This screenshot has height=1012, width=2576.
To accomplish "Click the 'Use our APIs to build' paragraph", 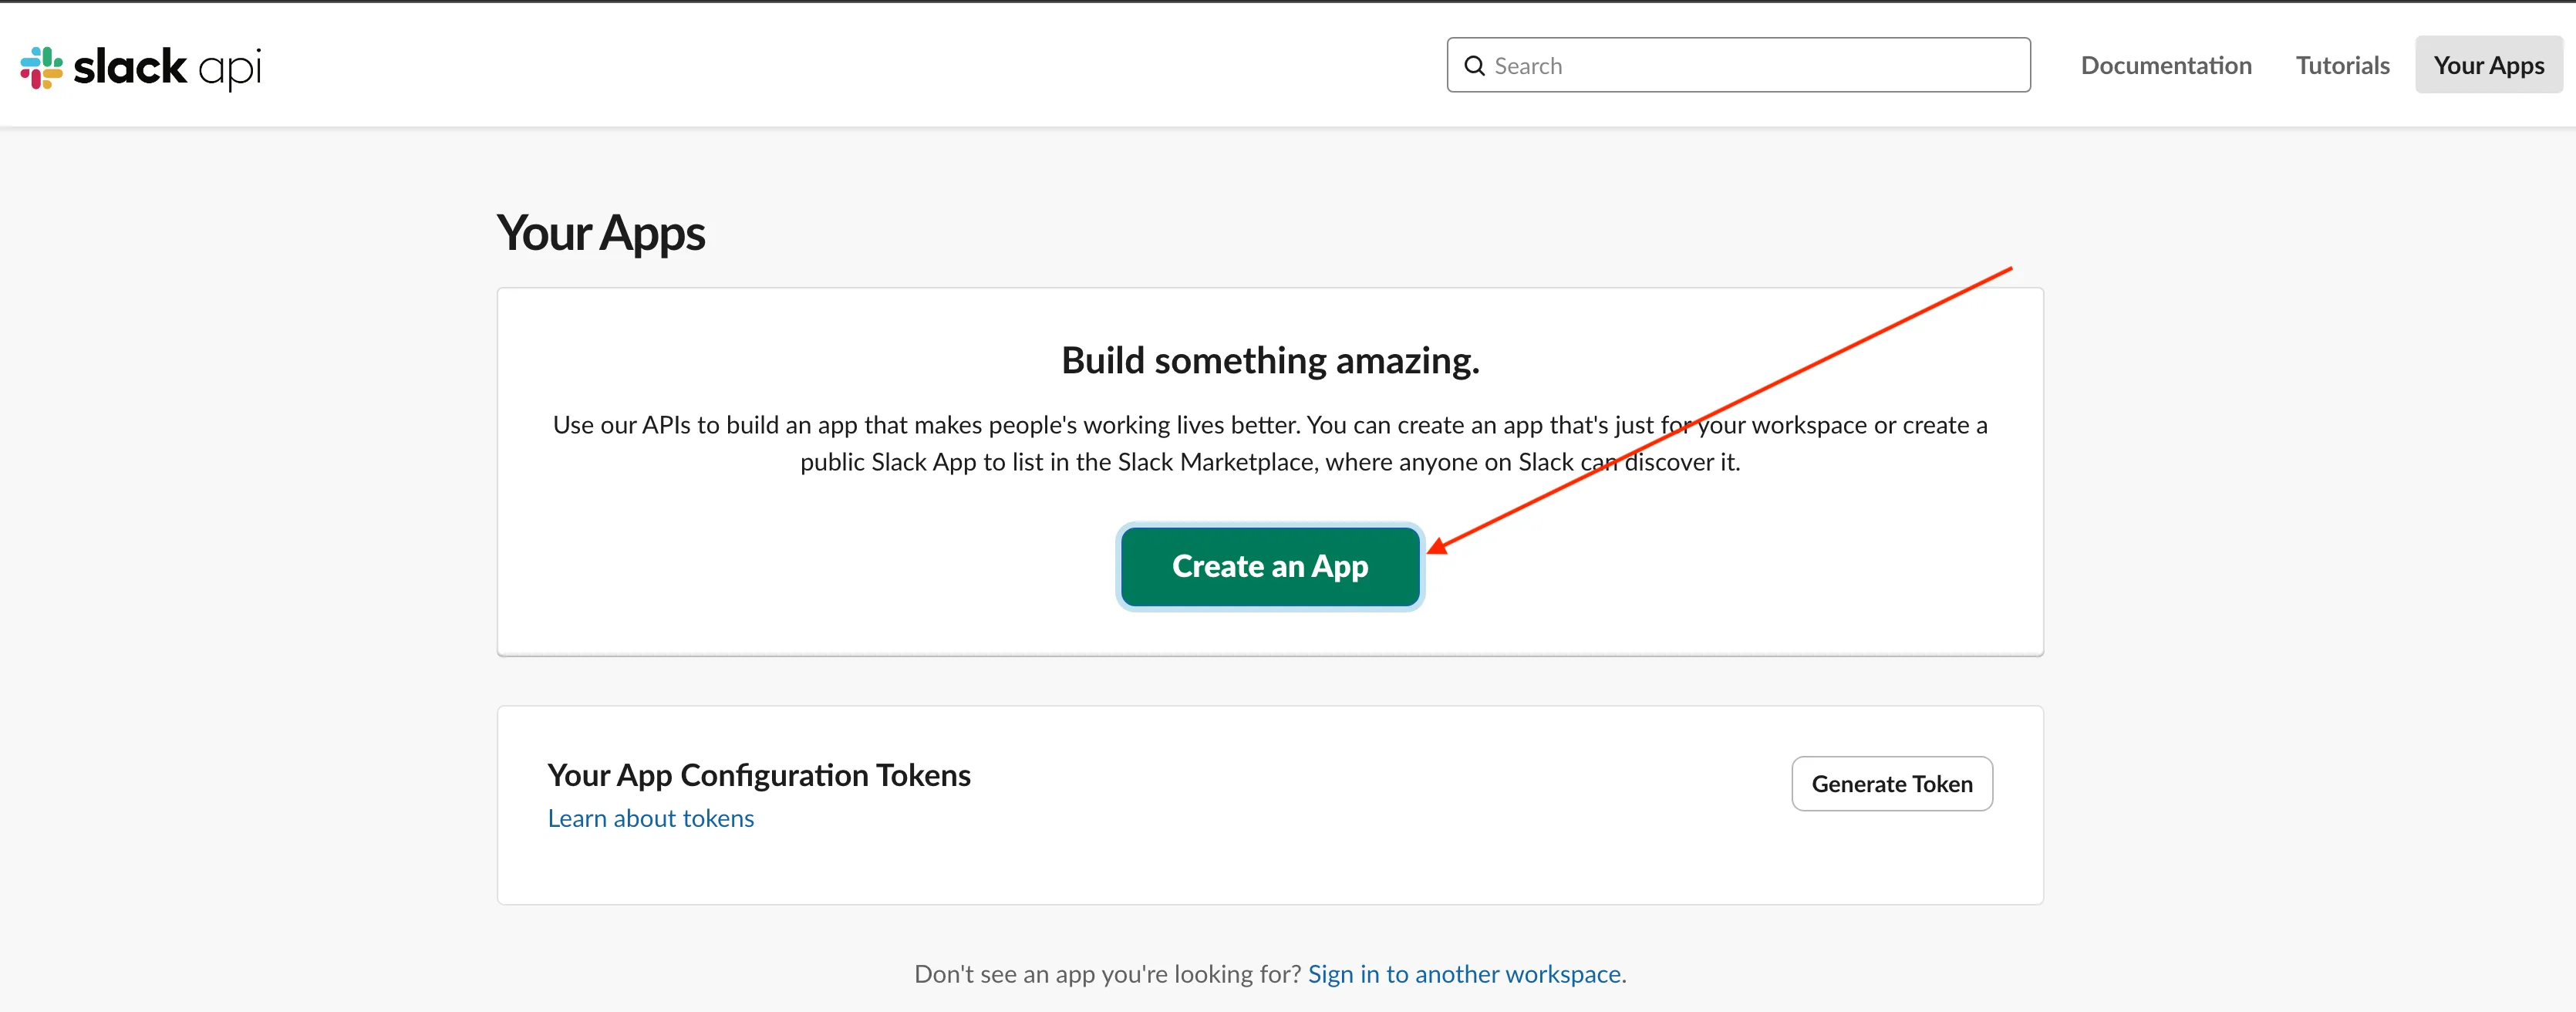I will [1270, 443].
